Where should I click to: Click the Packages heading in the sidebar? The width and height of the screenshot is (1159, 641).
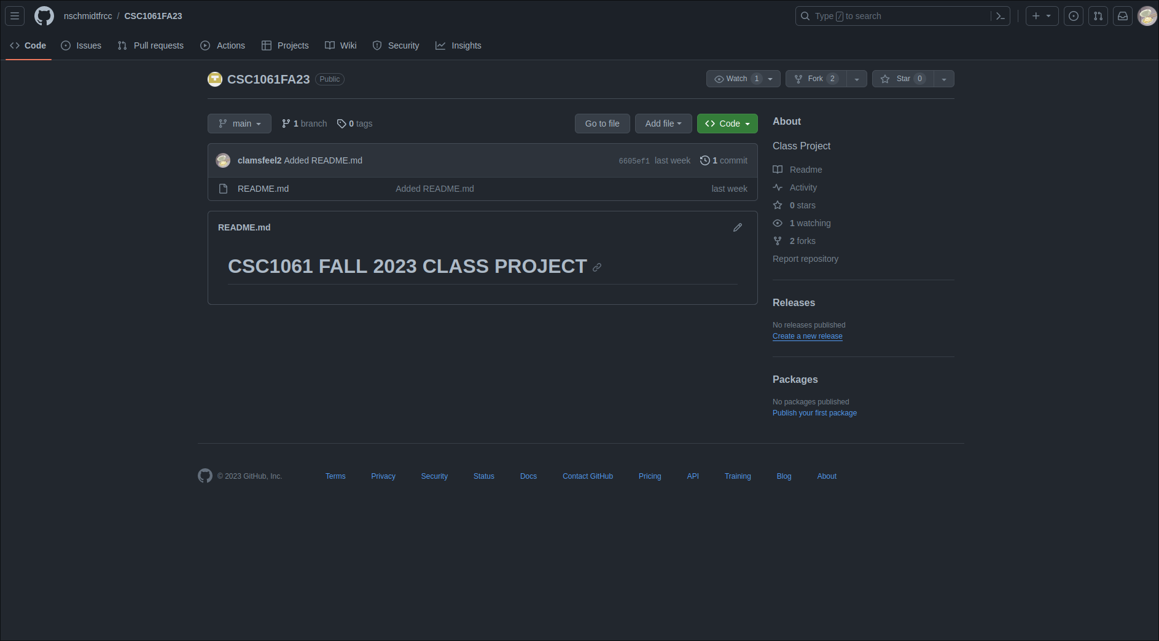click(x=795, y=380)
